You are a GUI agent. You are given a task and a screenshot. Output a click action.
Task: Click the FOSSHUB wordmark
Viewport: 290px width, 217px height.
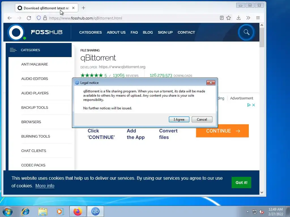coord(47,32)
